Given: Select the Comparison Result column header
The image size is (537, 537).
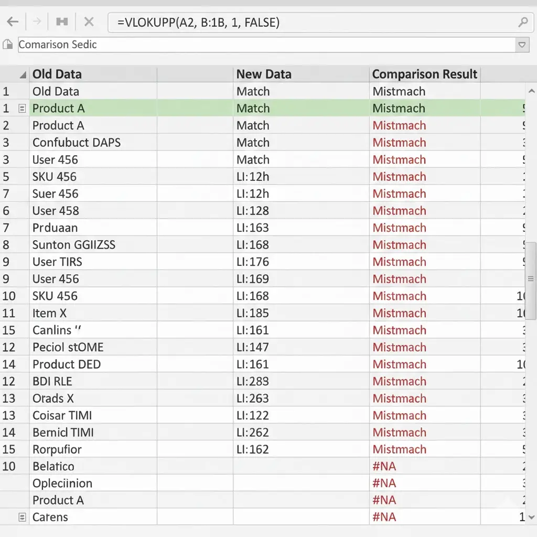Looking at the screenshot, I should point(424,74).
